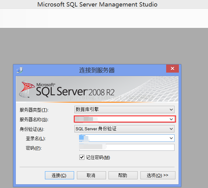This screenshot has width=208, height=188.
Task: Click the 身份验证(A) label
Action: point(32,129)
